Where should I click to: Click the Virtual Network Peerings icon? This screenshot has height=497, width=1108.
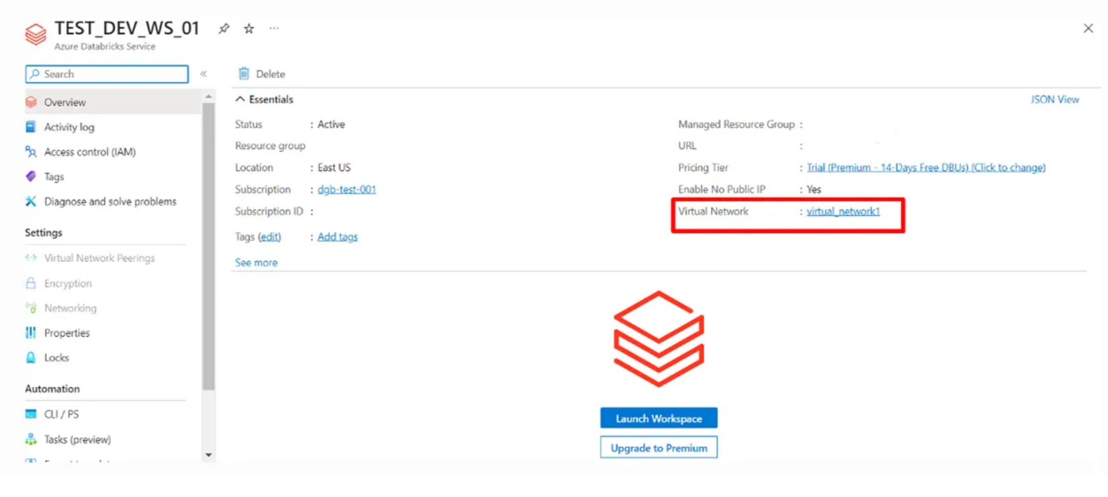31,258
